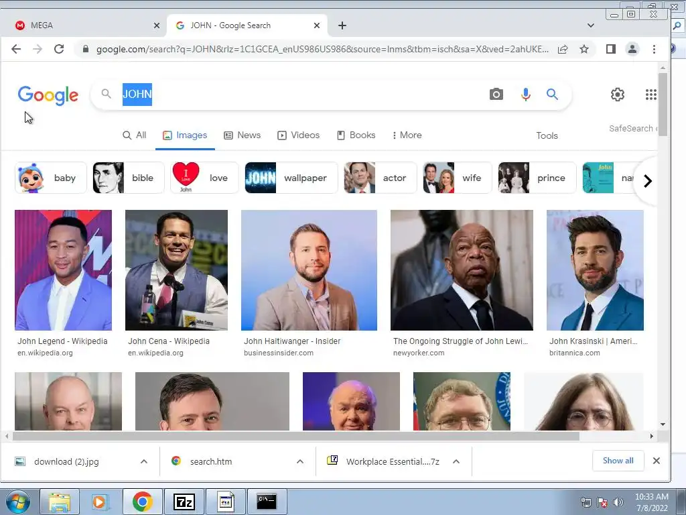Expand Workplace Essential 7z options chevron
The width and height of the screenshot is (686, 515).
click(x=456, y=461)
